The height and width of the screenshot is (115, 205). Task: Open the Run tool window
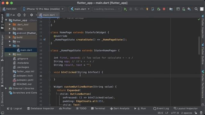pos(140,109)
